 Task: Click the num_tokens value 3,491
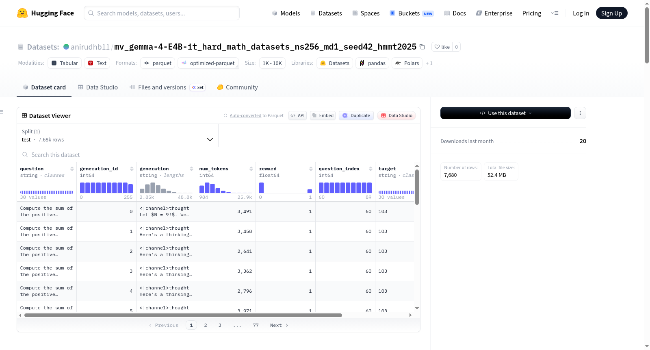pos(245,211)
